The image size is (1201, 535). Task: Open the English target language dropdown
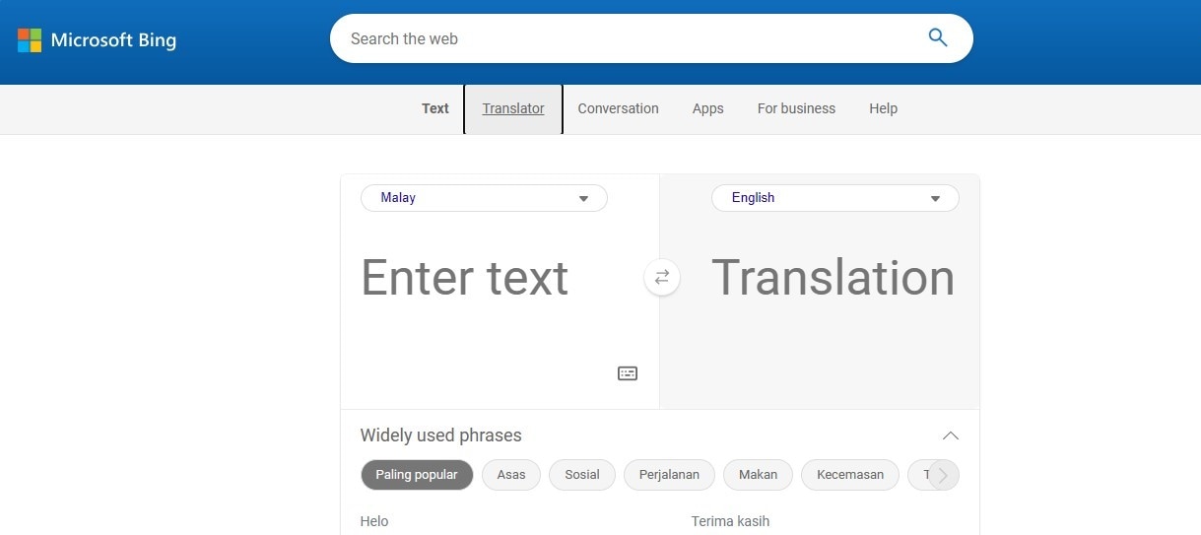[835, 198]
